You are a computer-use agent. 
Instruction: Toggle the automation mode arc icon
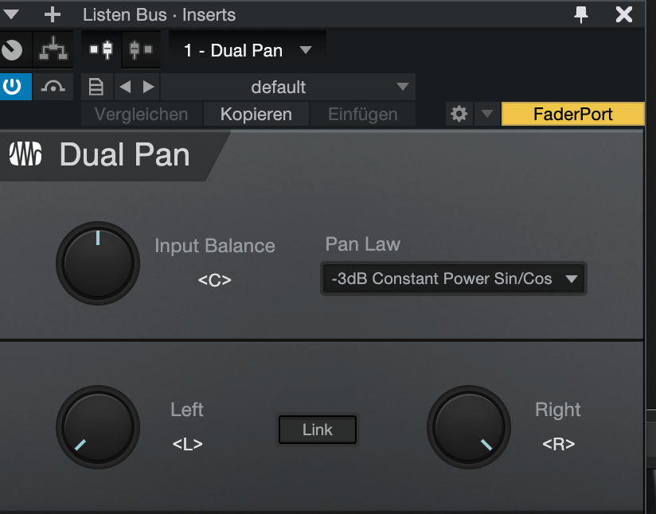(53, 87)
